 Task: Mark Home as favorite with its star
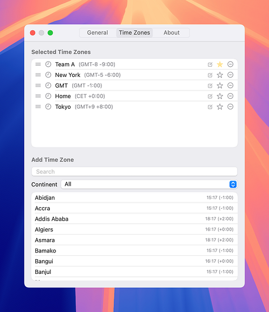pos(220,96)
